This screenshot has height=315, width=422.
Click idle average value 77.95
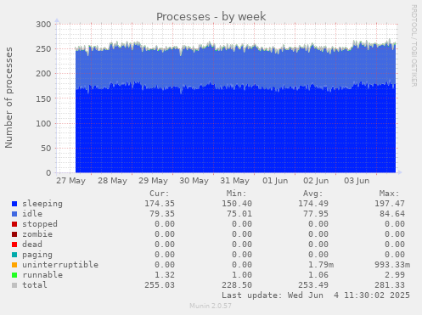[316, 214]
